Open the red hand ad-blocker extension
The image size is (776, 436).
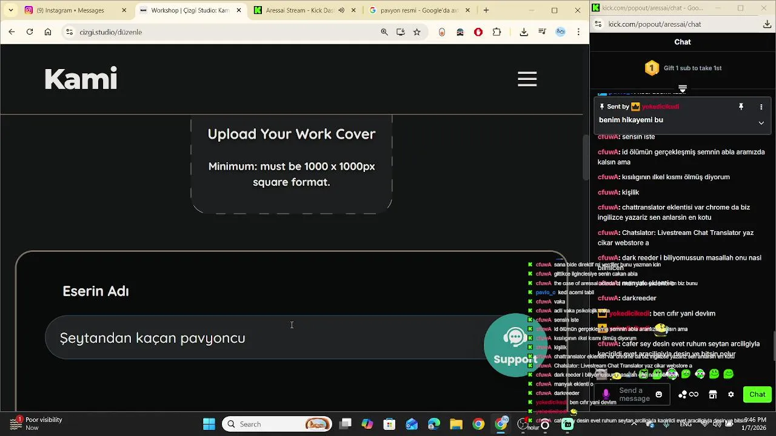click(478, 32)
